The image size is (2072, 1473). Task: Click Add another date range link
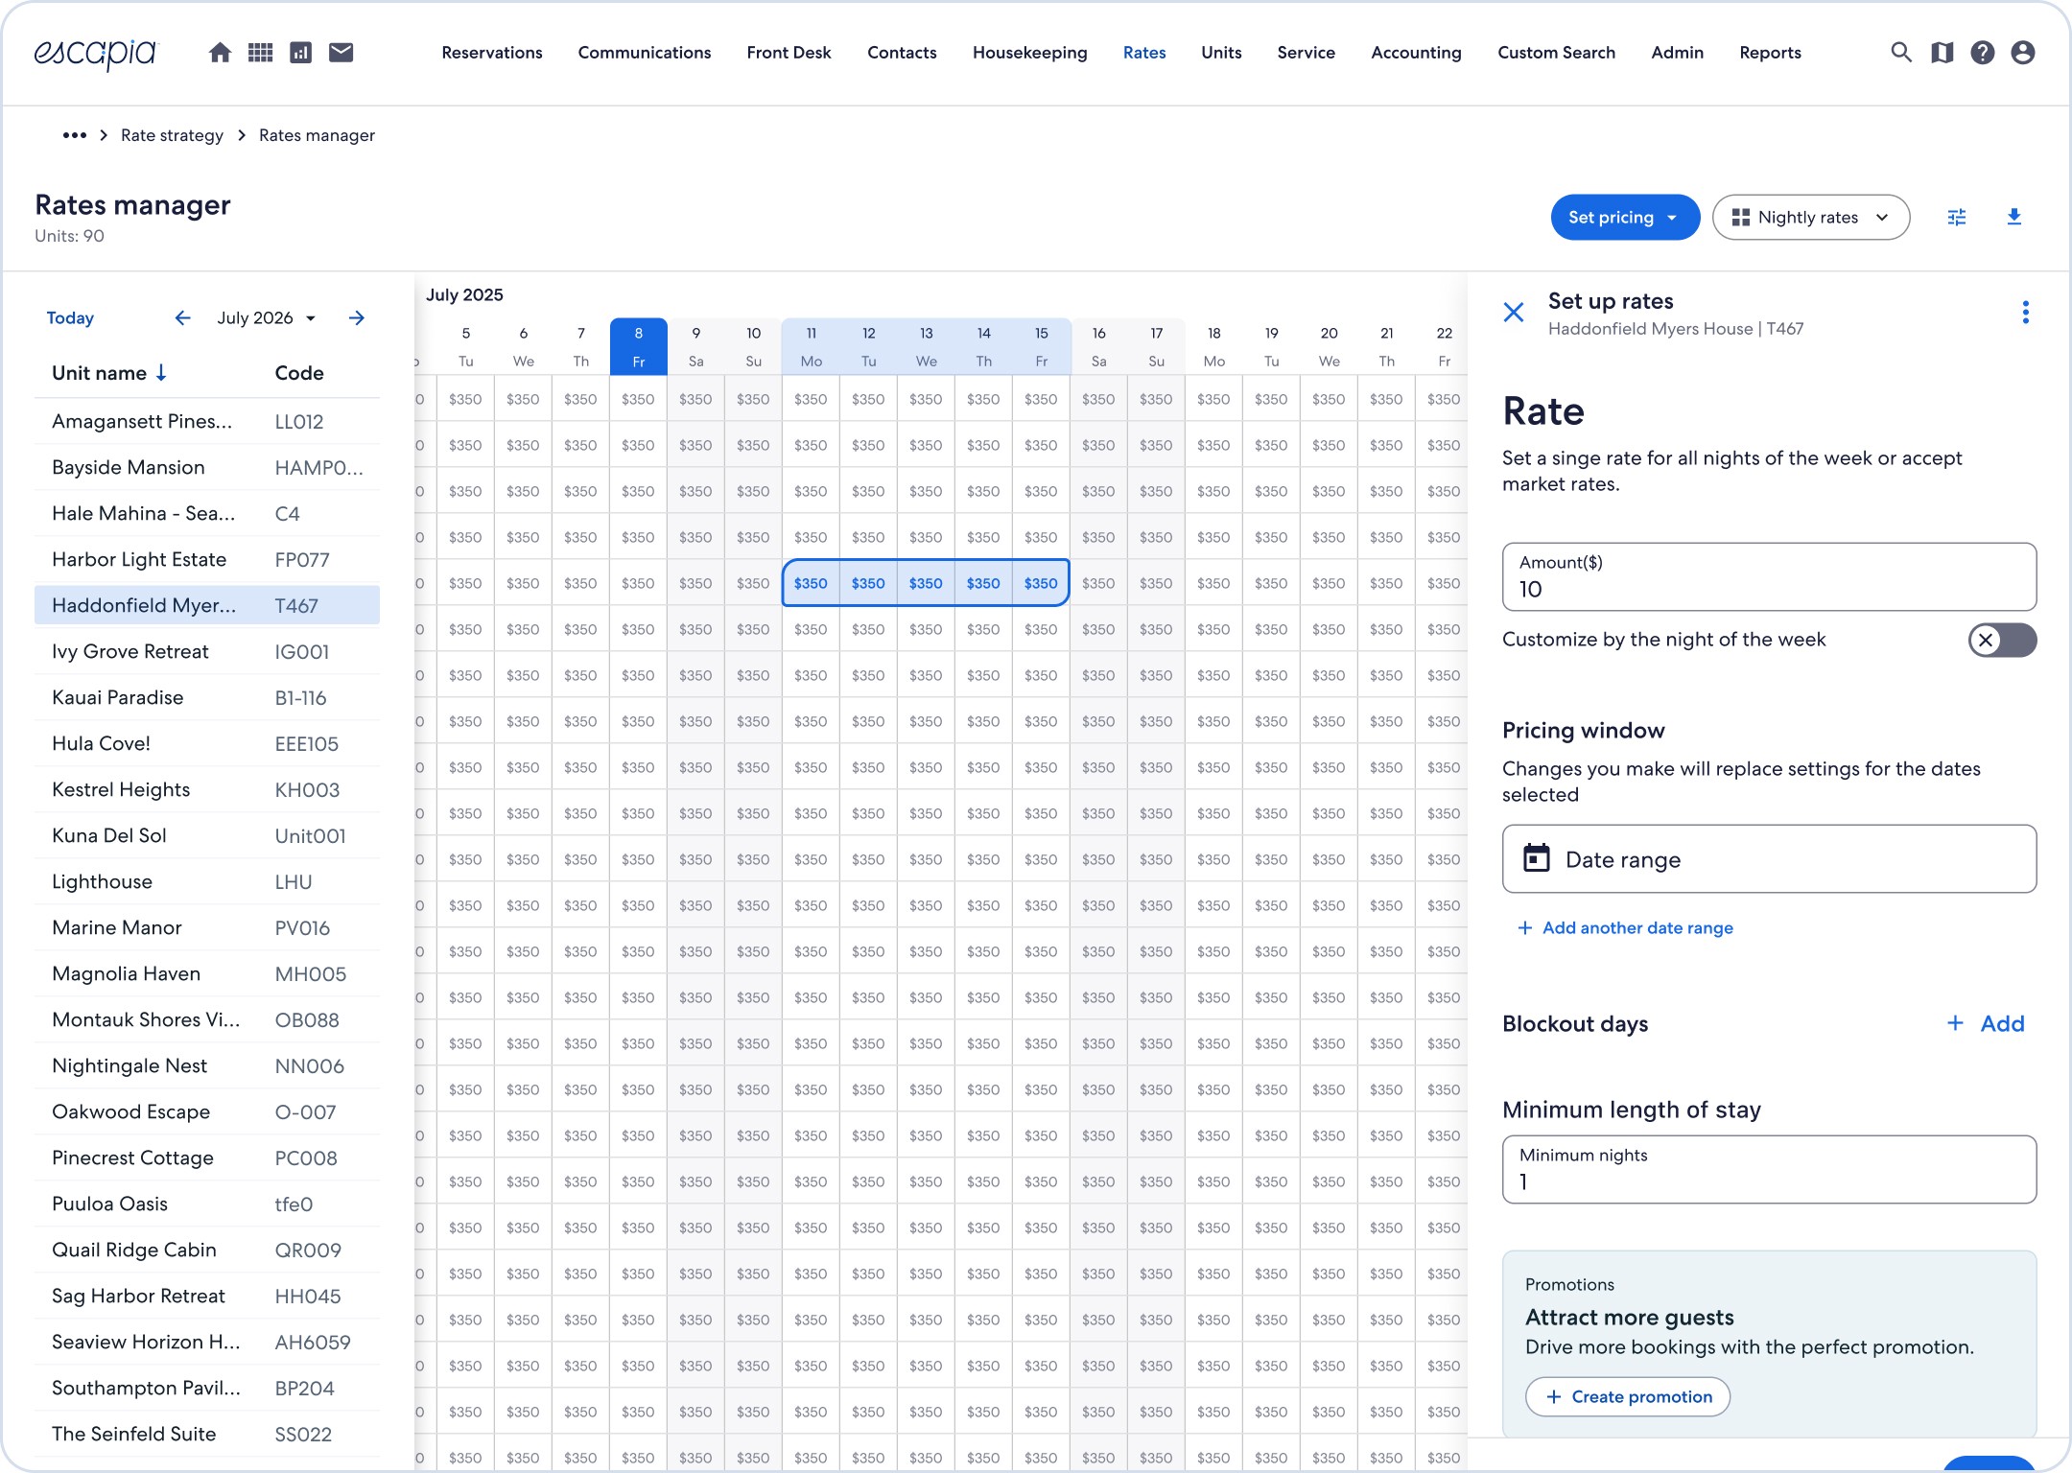click(x=1626, y=928)
